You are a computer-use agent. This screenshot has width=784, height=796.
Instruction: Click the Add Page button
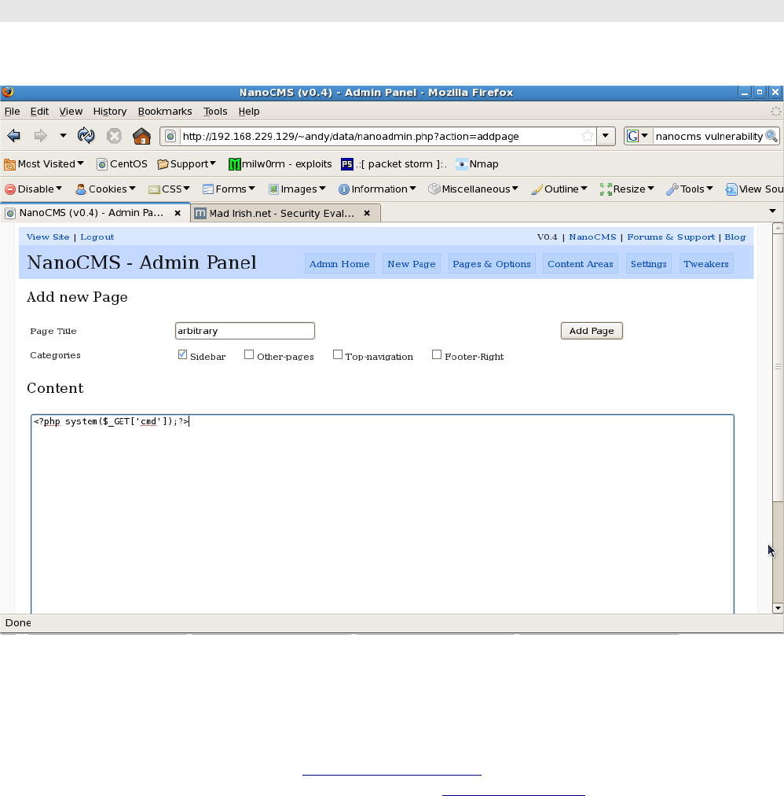[x=592, y=331]
